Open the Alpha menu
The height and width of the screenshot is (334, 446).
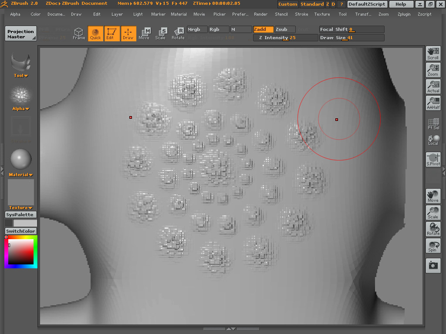(15, 14)
